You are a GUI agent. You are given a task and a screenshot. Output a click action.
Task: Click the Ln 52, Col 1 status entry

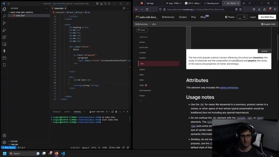click(75, 147)
